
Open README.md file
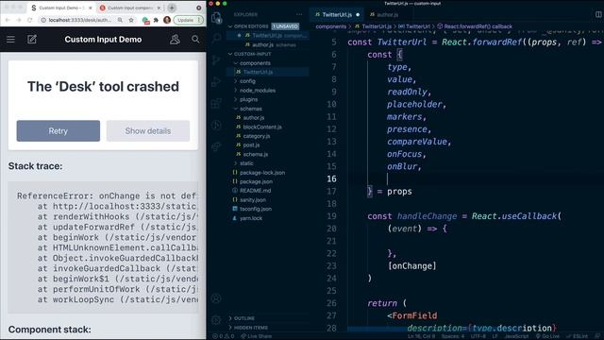(255, 191)
